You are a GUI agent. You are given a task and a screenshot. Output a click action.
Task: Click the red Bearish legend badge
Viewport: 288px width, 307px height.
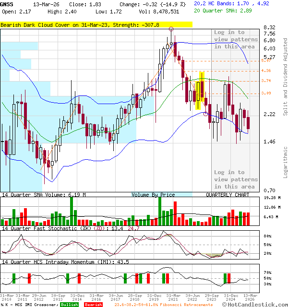pyautogui.click(x=93, y=305)
